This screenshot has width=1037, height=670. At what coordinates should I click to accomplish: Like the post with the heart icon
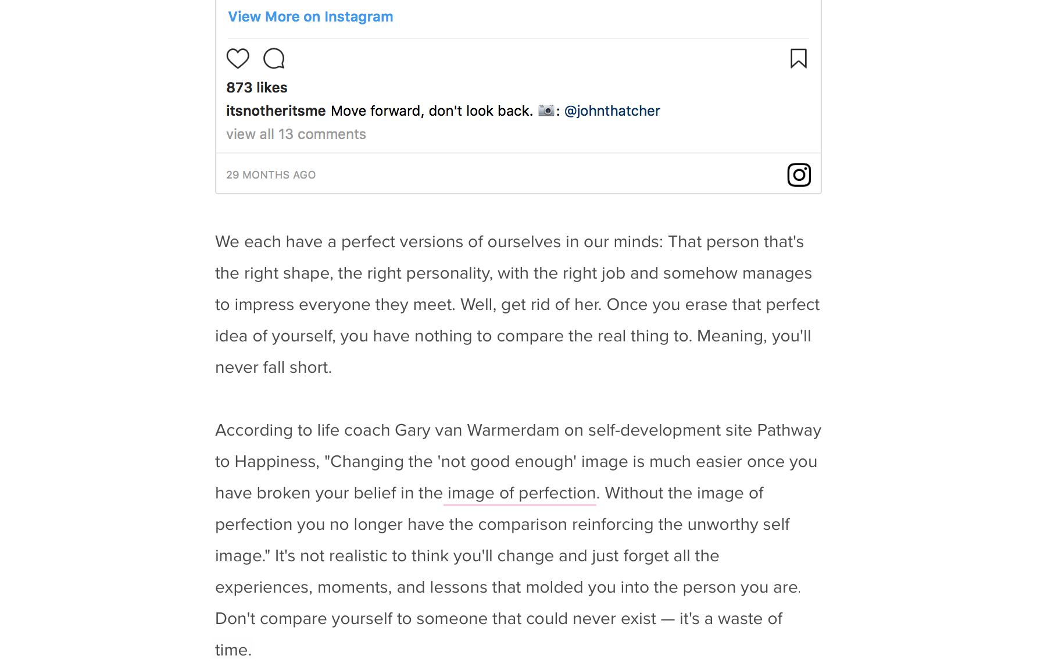(x=238, y=58)
